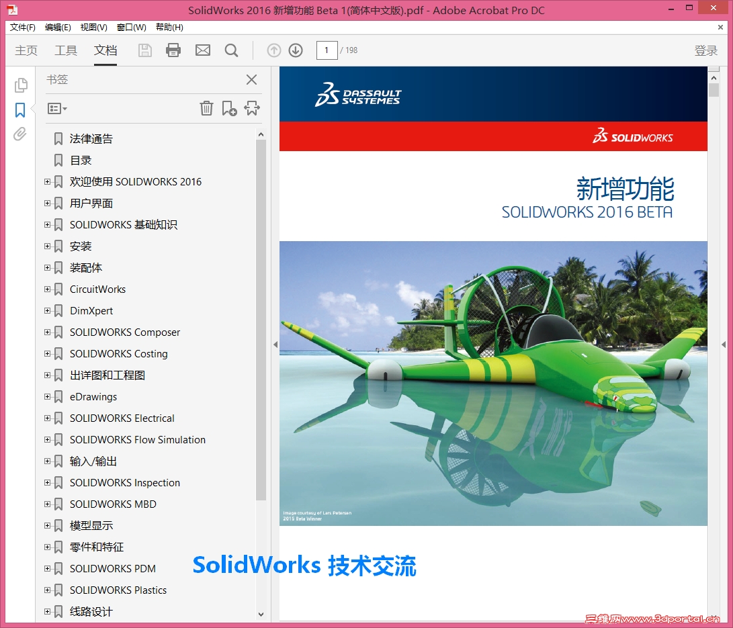Open the 文件 menu
This screenshot has height=628, width=733.
(x=21, y=27)
